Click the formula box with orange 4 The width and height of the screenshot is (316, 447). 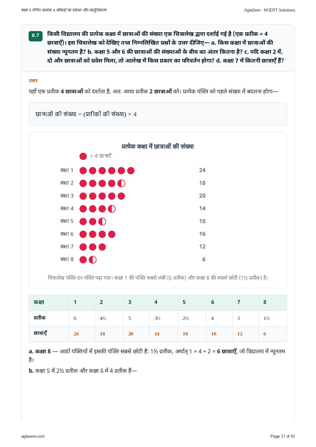158,114
